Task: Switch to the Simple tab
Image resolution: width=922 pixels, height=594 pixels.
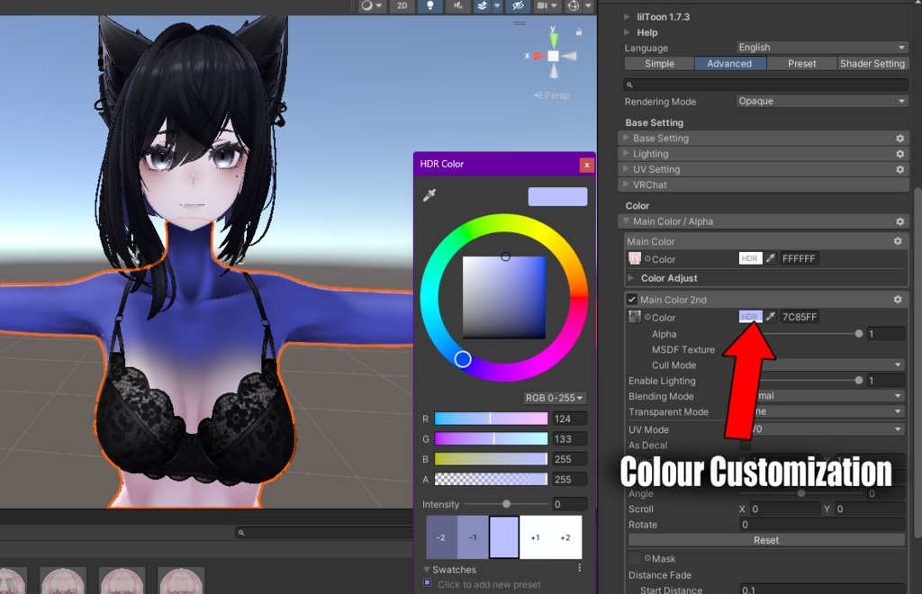Action: (659, 64)
